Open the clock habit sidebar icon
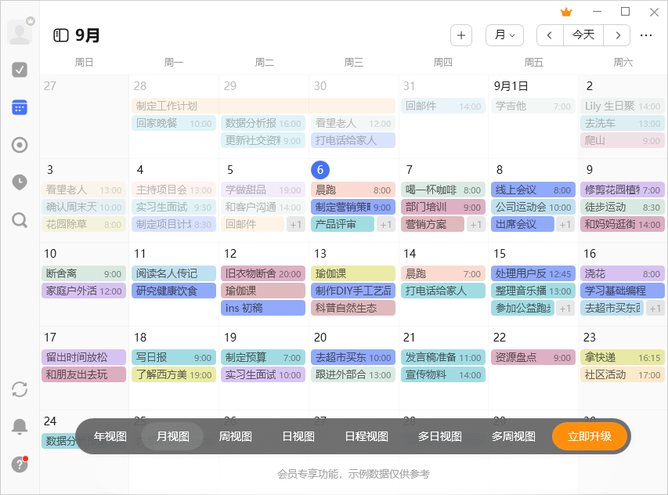Image resolution: width=668 pixels, height=495 pixels. (x=20, y=182)
